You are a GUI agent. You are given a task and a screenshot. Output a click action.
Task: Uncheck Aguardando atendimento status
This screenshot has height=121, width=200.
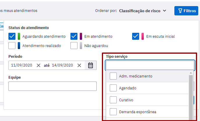[x=12, y=36]
